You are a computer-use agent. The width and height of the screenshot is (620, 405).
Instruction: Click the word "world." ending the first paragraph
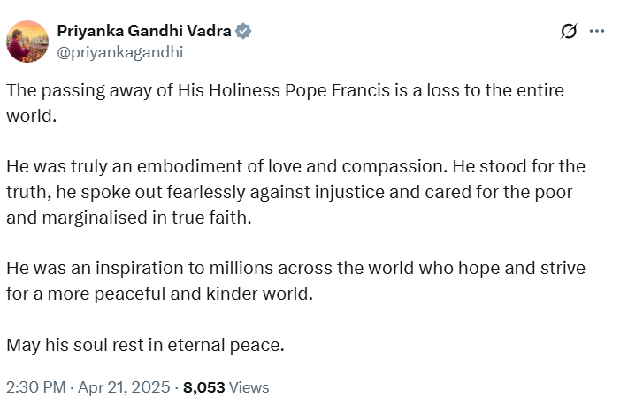[x=32, y=116]
